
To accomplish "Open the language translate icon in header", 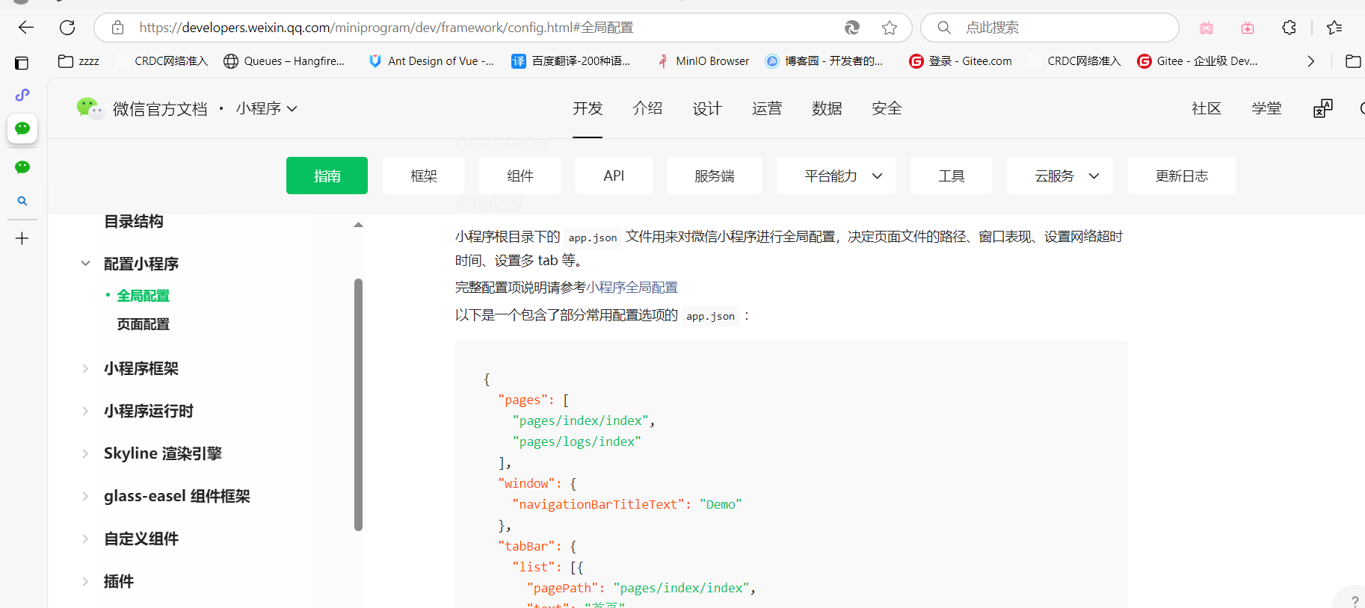I will point(1322,108).
